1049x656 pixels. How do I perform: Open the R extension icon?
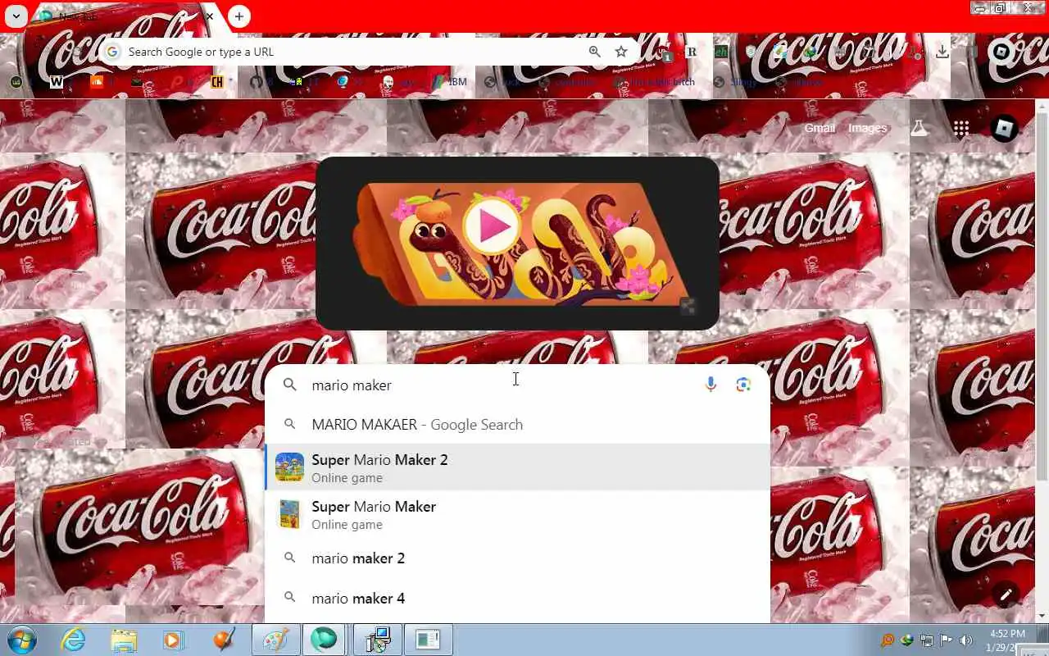coord(691,52)
